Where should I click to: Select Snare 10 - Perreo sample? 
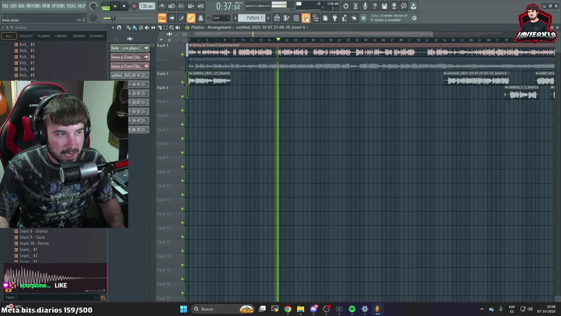[34, 243]
